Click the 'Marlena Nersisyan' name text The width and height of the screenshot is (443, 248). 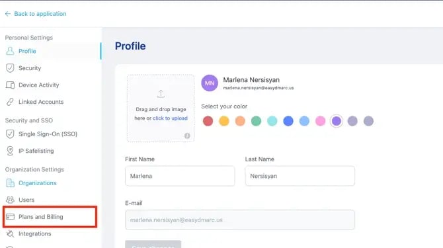coord(251,80)
